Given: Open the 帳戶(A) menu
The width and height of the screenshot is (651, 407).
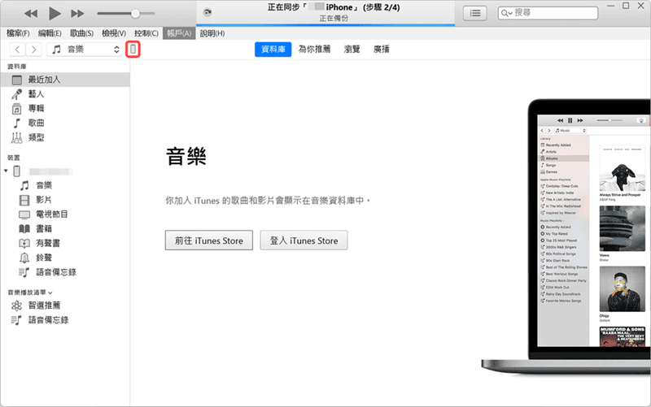Looking at the screenshot, I should [x=179, y=33].
